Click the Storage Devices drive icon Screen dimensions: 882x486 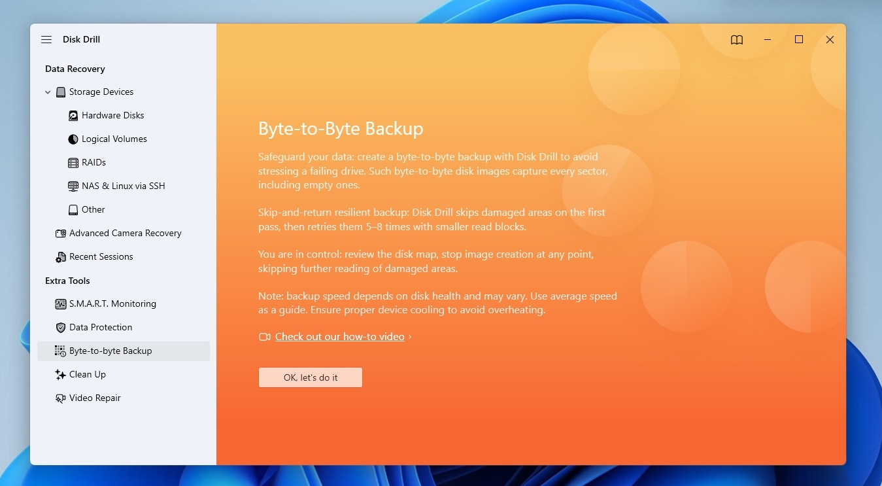(61, 92)
